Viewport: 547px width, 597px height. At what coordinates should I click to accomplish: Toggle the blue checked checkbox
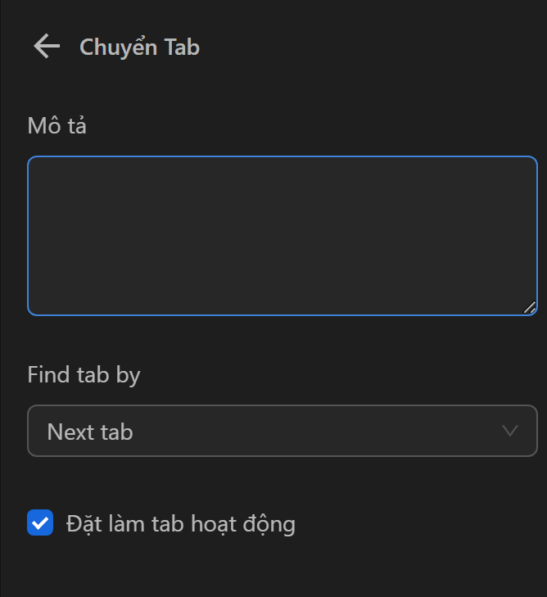click(40, 522)
